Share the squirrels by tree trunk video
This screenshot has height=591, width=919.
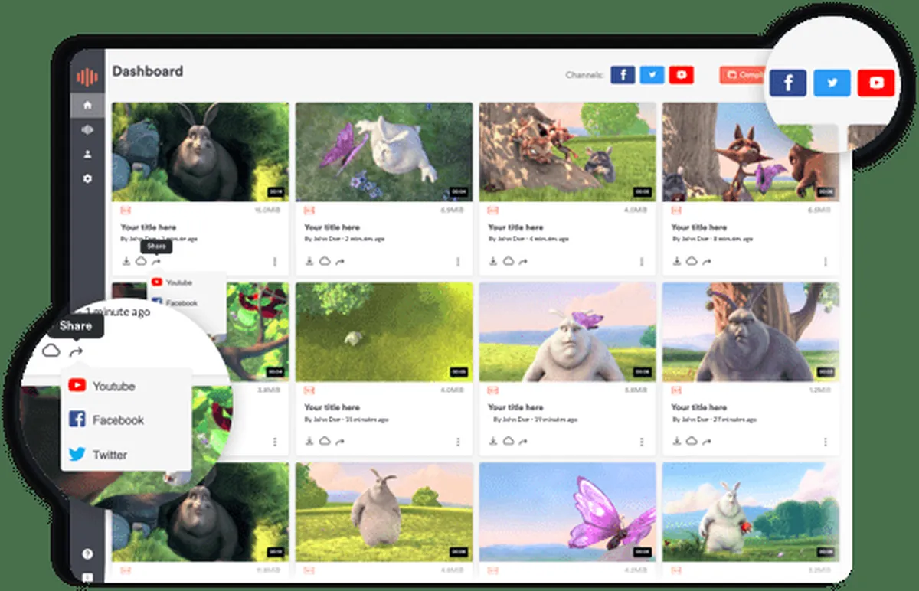[x=523, y=261]
